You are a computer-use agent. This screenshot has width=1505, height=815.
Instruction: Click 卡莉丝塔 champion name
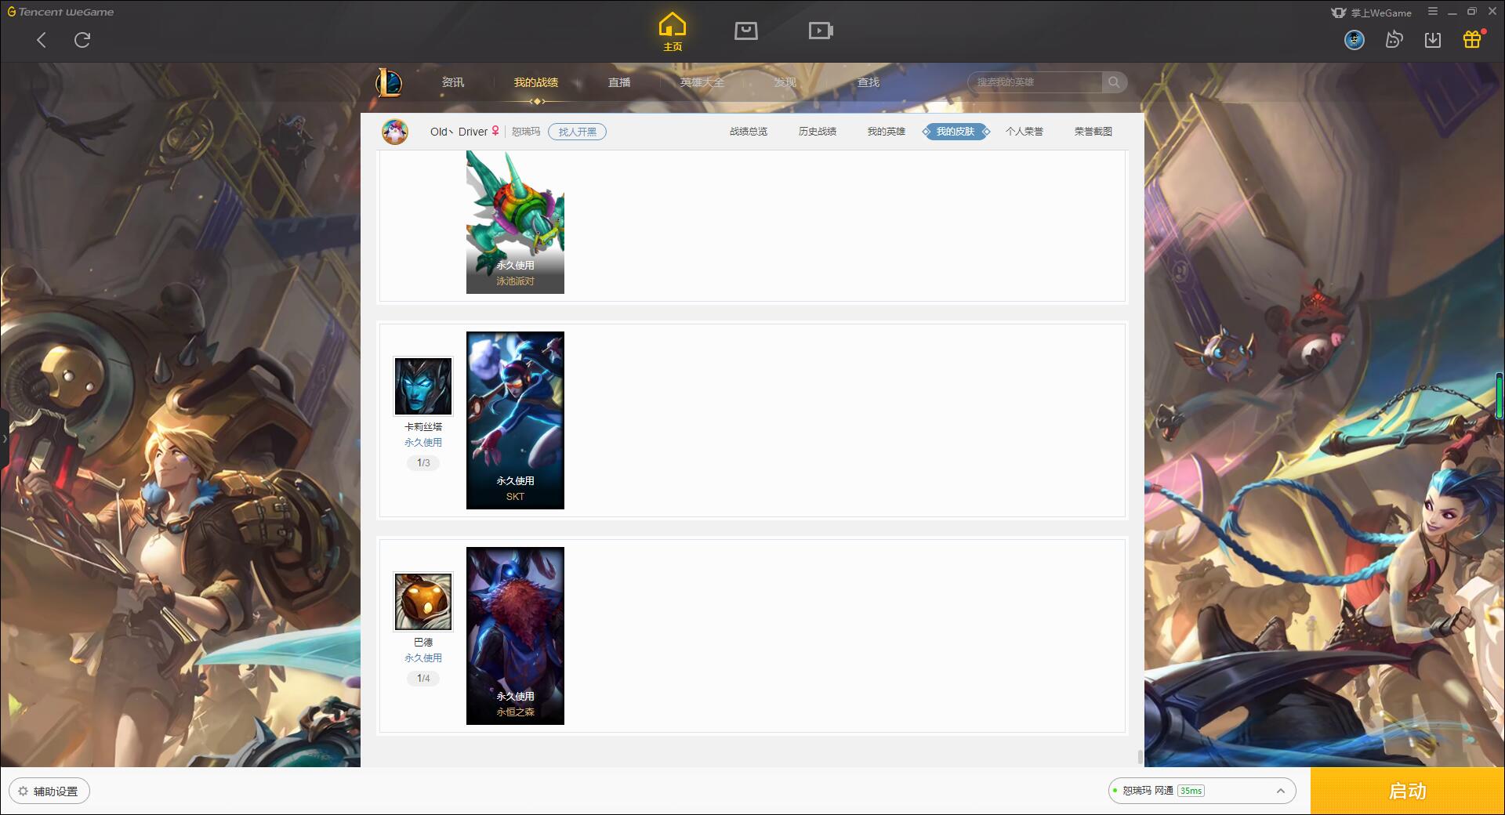pyautogui.click(x=423, y=427)
